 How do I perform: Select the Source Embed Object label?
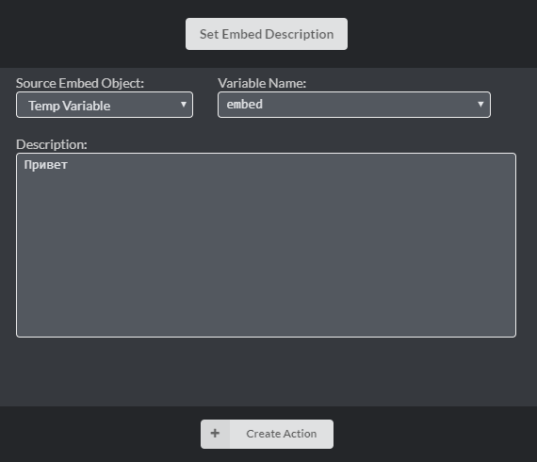coord(80,83)
